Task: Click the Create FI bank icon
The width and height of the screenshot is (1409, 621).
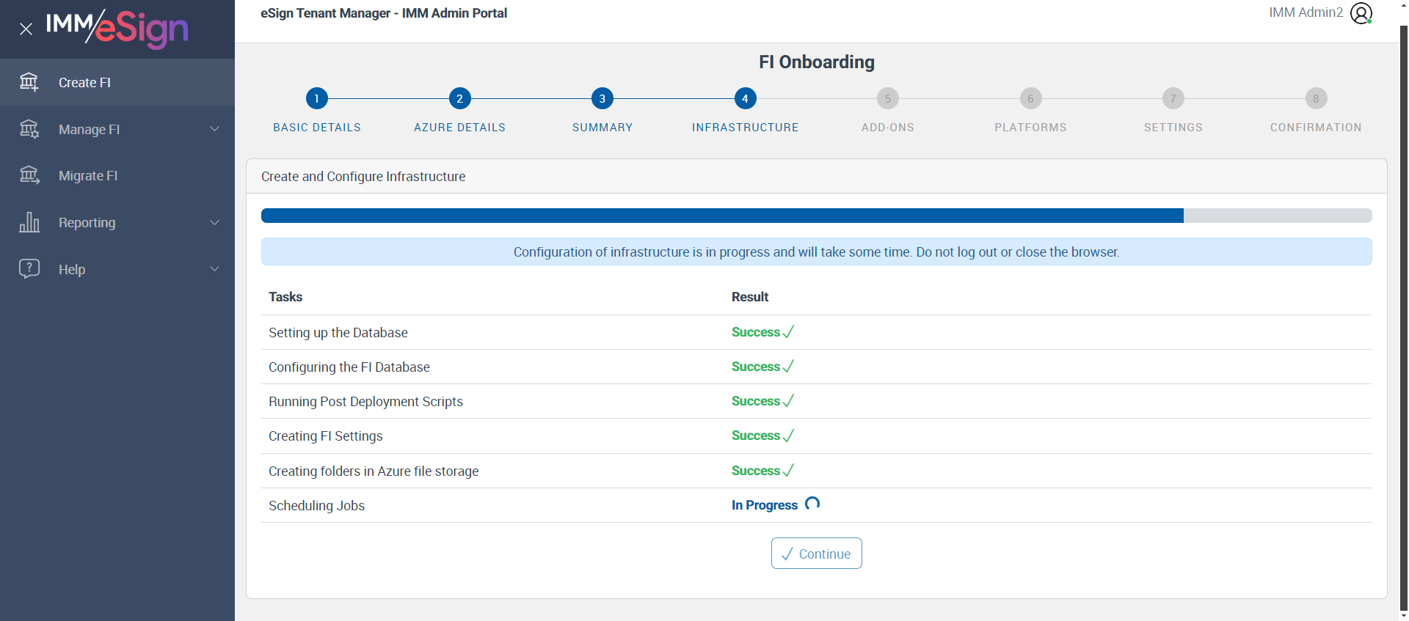Action: click(29, 82)
